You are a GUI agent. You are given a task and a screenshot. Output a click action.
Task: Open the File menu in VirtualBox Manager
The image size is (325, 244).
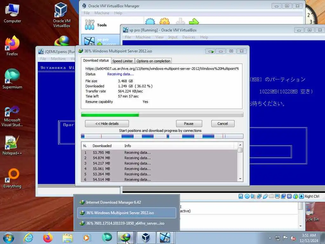point(87,13)
